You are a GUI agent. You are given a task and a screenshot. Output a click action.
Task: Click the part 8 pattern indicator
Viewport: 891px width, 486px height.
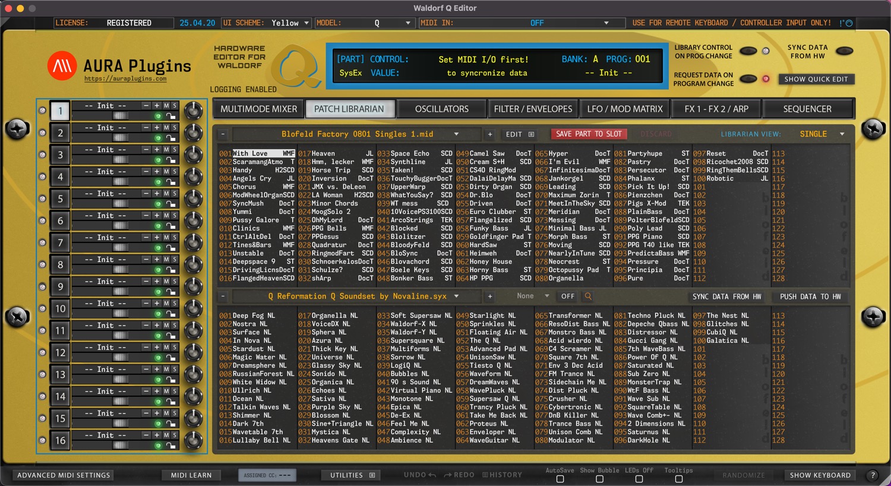click(x=121, y=270)
